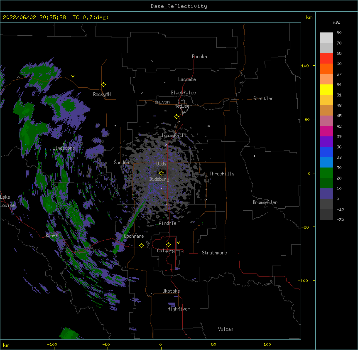The image size is (358, 350).
Task: Click the Airdrie label
Action: tap(168, 223)
